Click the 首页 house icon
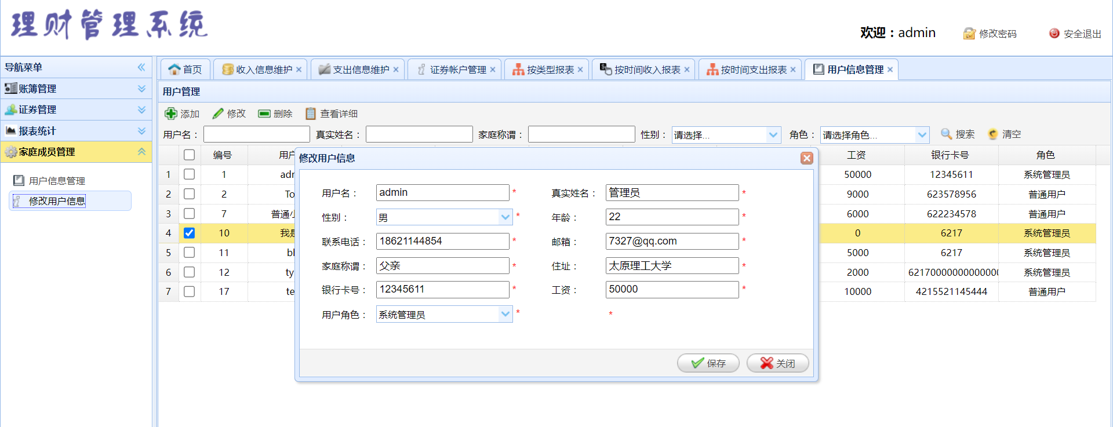 tap(174, 70)
